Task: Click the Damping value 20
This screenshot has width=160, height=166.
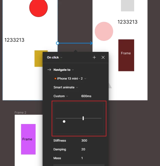Action: point(83,149)
